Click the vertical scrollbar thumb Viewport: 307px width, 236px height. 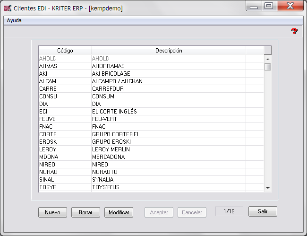[268, 67]
